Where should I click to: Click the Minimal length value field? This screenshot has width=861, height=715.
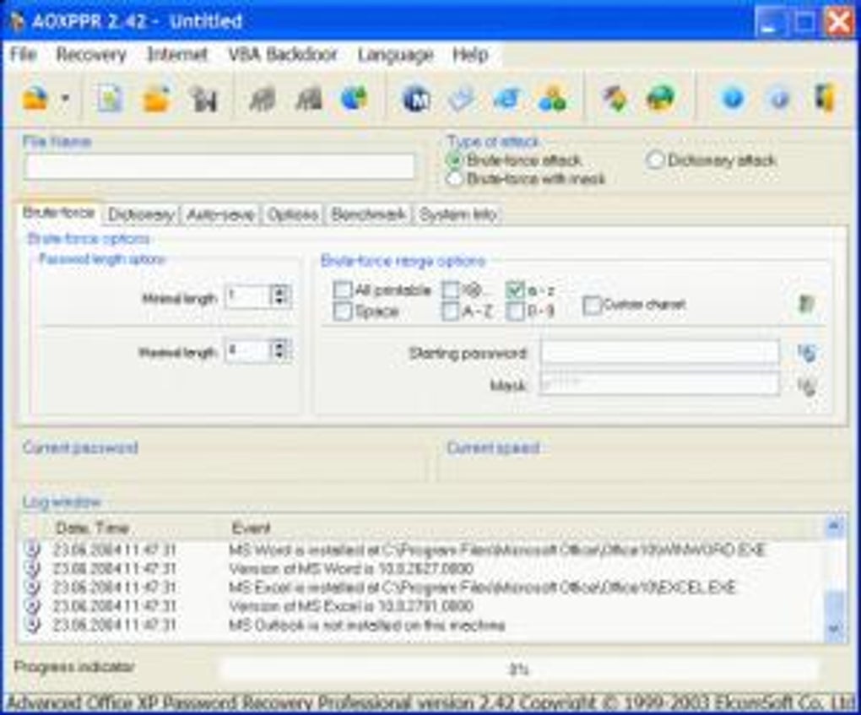(x=249, y=296)
